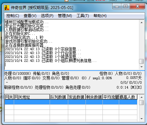This screenshot has height=125, width=147.
Task: Click the 传奇世界 app icon in title bar
Action: coord(7,8)
